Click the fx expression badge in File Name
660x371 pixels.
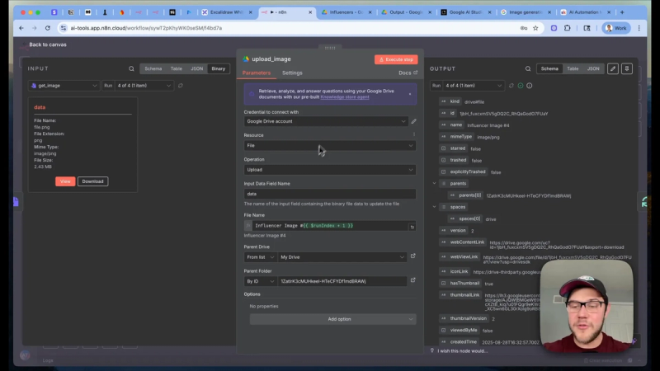[248, 226]
